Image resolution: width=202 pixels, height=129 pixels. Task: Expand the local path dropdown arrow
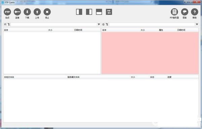(99, 24)
